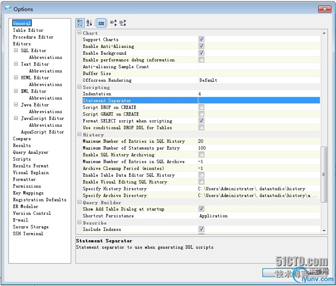The width and height of the screenshot is (336, 286).
Task: Collapse the Describe category
Action: [x=80, y=222]
